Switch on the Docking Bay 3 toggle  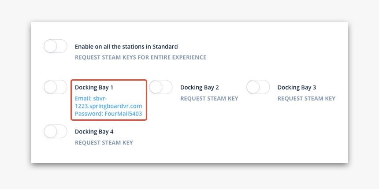coord(258,87)
